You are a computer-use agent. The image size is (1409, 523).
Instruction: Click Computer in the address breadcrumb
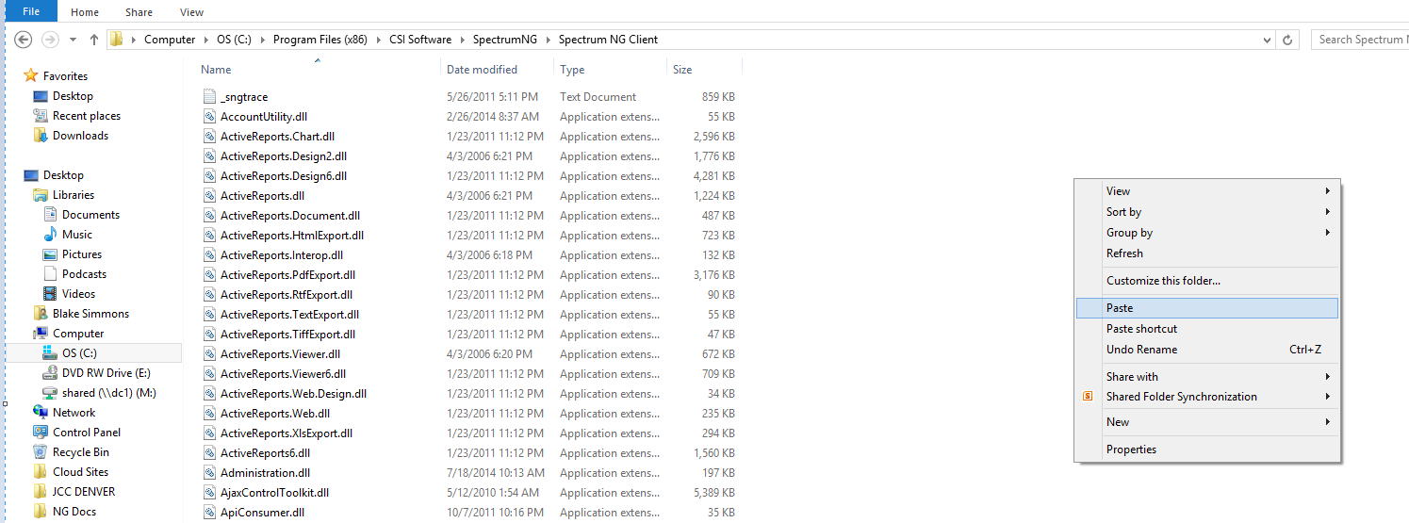(170, 40)
